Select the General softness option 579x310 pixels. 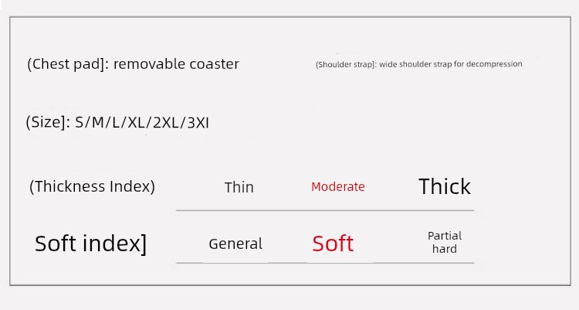pos(235,244)
